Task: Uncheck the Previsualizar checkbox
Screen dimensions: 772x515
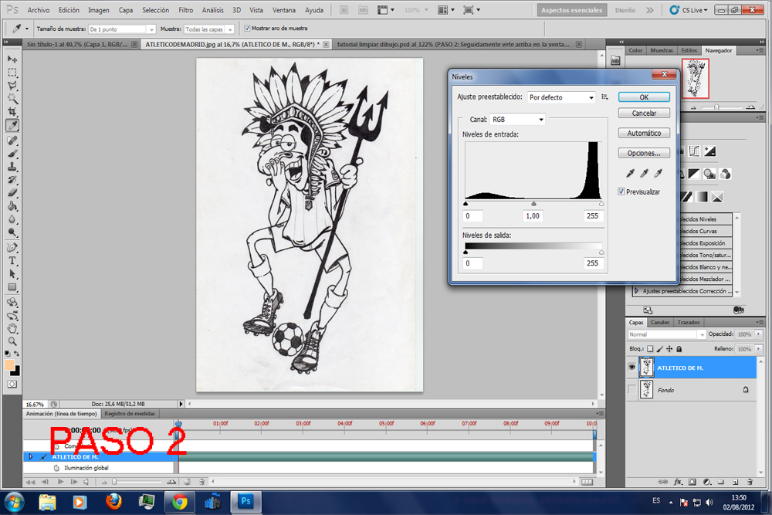Action: (621, 191)
